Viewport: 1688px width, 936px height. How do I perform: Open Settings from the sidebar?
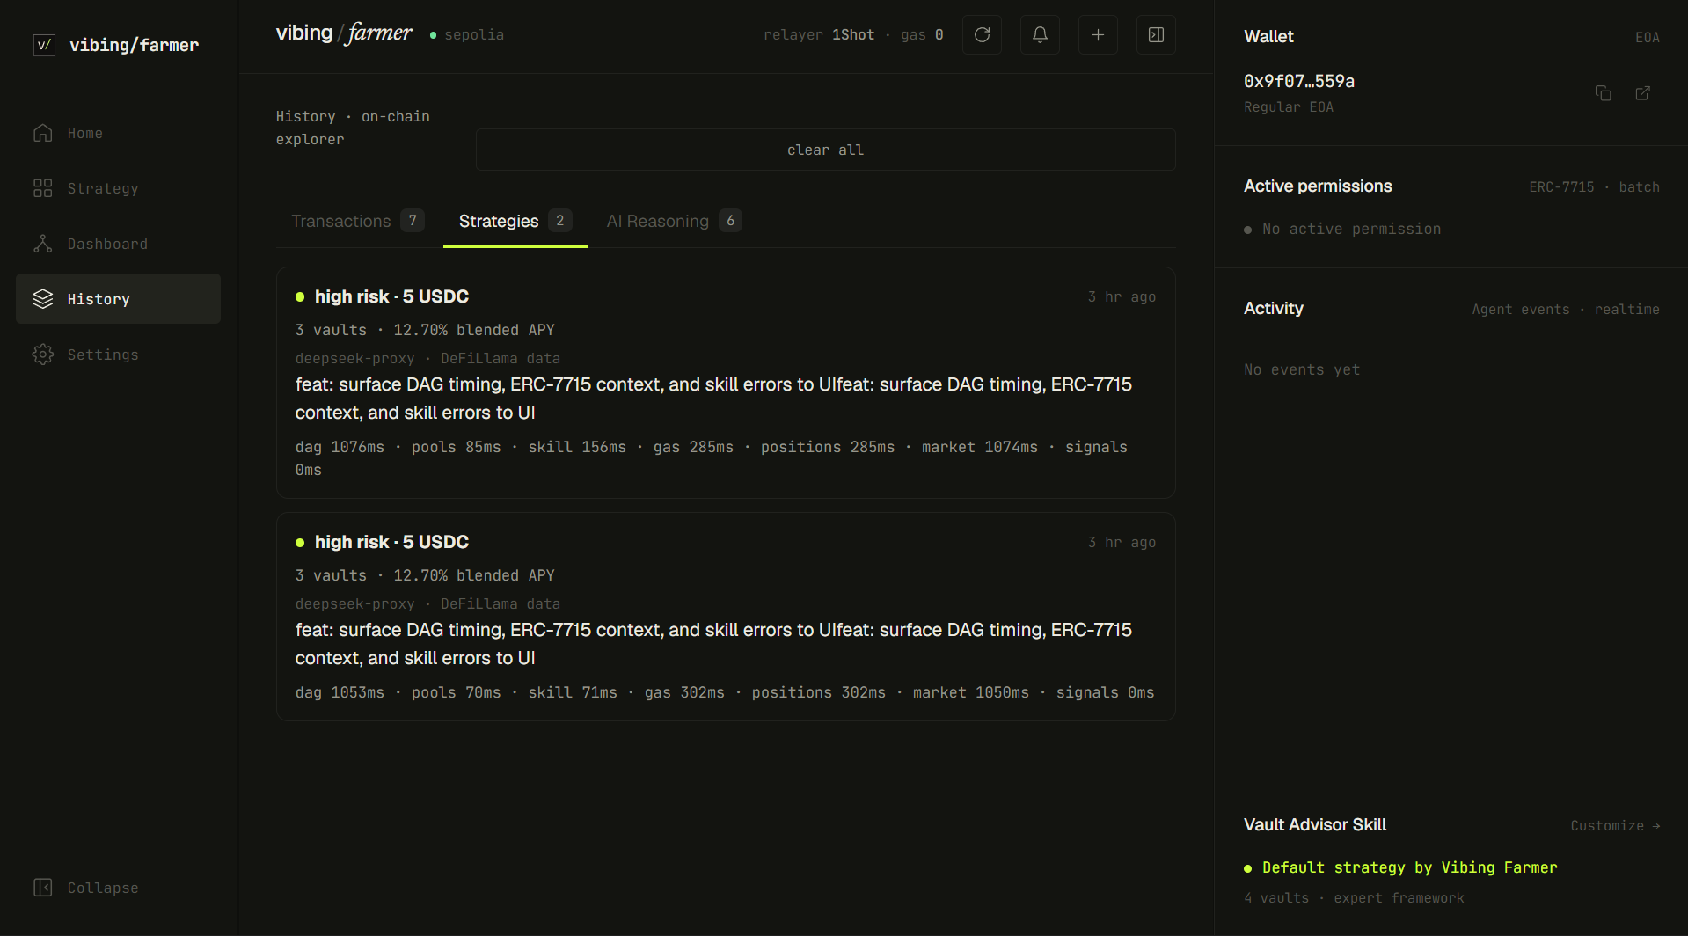pos(118,355)
